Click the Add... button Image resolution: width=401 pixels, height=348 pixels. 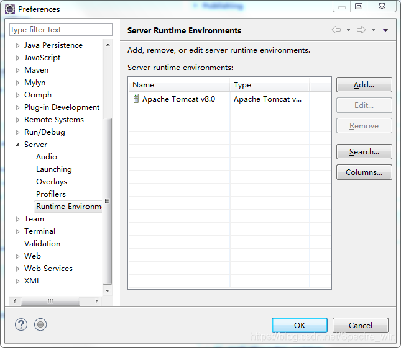click(x=364, y=85)
